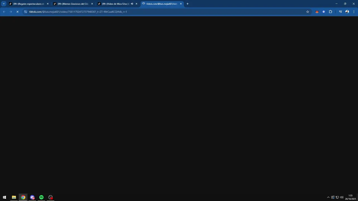Open the MetaMask fox extension
Viewport: 358px width, 201px height.
click(317, 12)
